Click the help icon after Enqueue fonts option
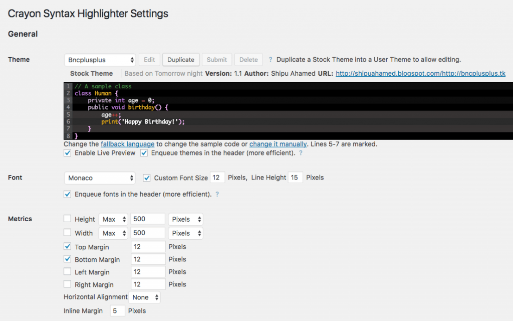This screenshot has height=321, width=513. point(217,194)
